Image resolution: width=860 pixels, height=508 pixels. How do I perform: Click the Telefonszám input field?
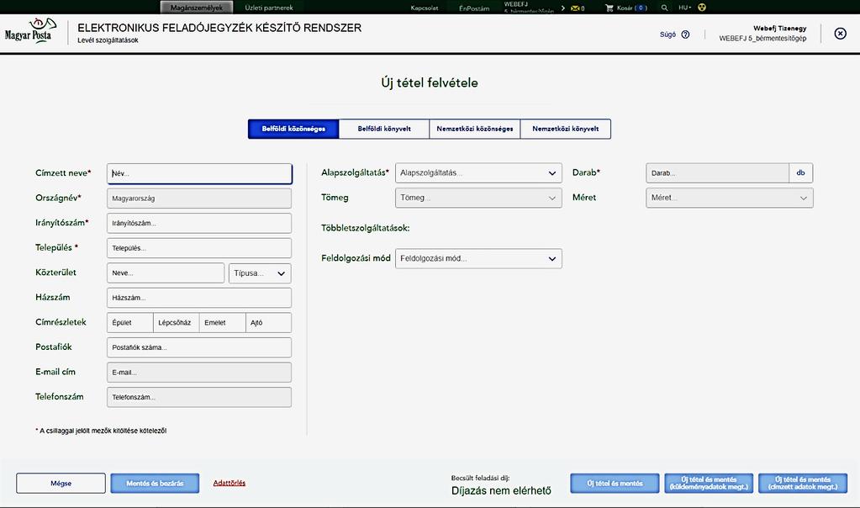coord(199,397)
